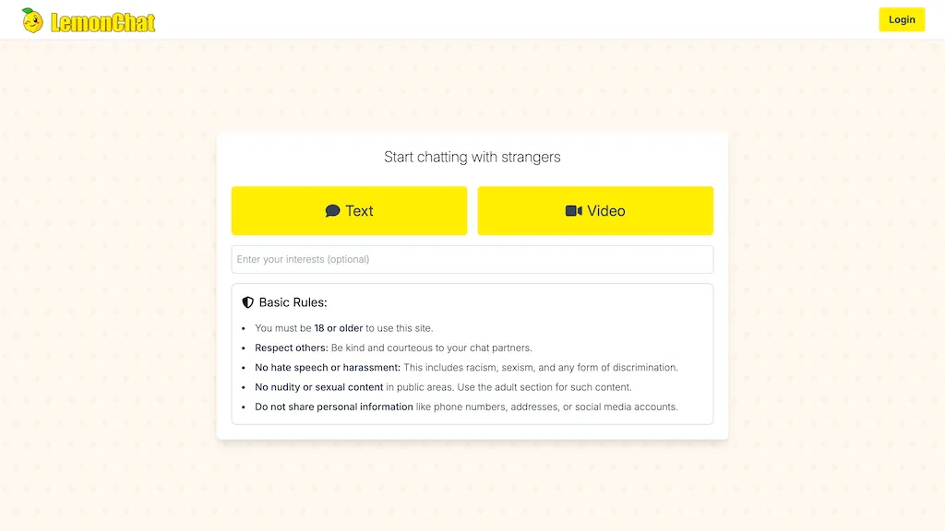Click the 'Start chatting with strangers' heading
Screen dimensions: 945x531
point(472,157)
